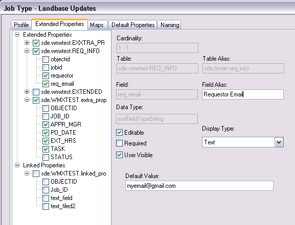Check the objectid field checkbox
295x225 pixels.
tap(46, 59)
